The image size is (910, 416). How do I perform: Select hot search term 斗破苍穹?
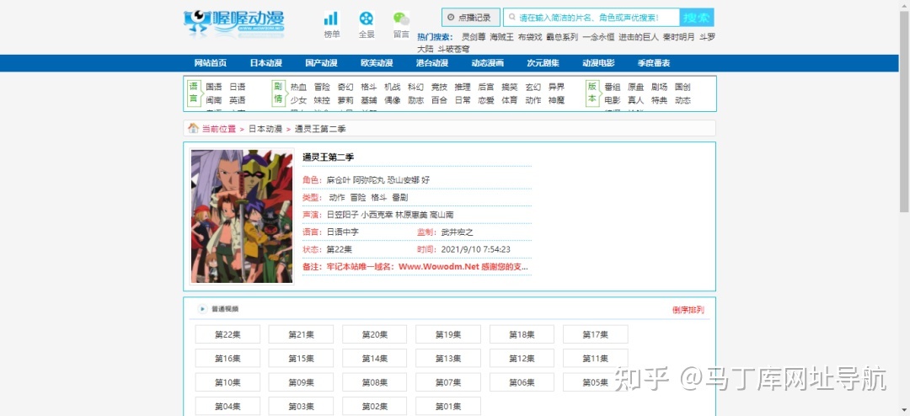coord(454,50)
